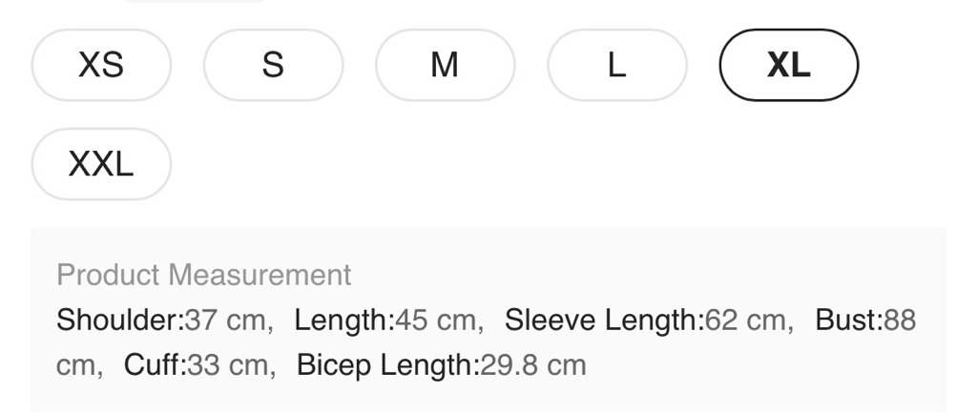
Task: Click the 62 cm sleeve value
Action: 747,320
